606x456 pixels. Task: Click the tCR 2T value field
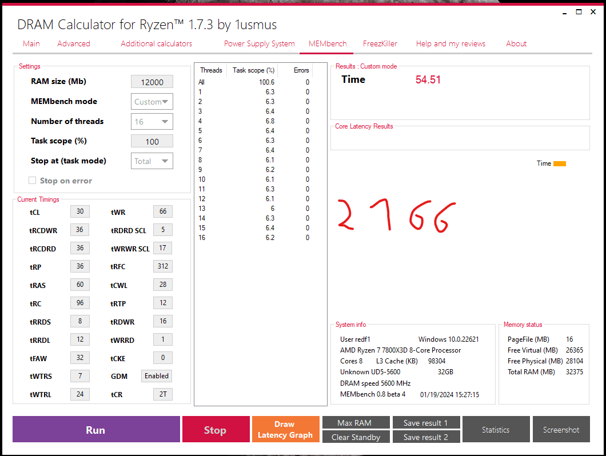pyautogui.click(x=163, y=394)
